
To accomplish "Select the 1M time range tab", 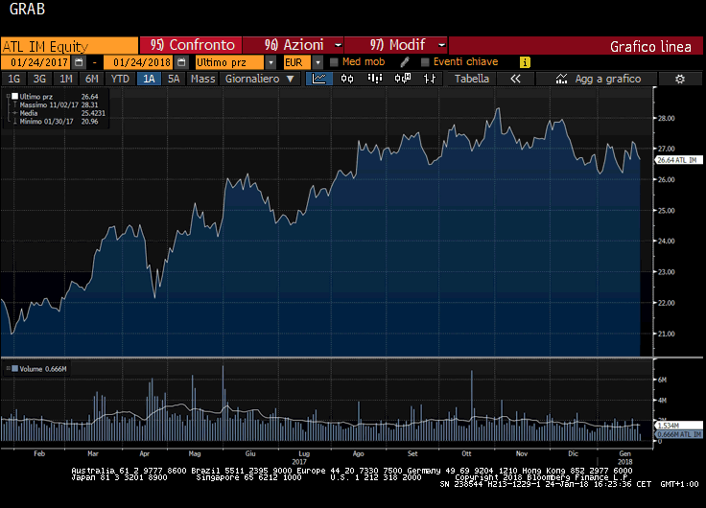I will pyautogui.click(x=66, y=79).
